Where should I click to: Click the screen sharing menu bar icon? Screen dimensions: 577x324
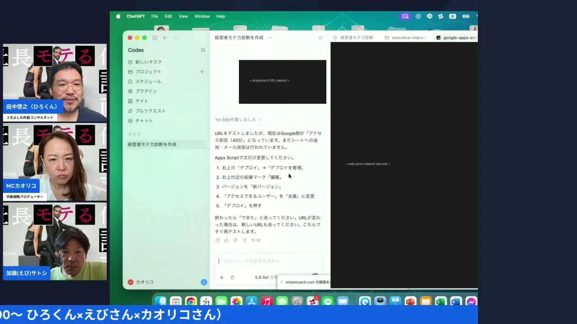click(x=405, y=16)
